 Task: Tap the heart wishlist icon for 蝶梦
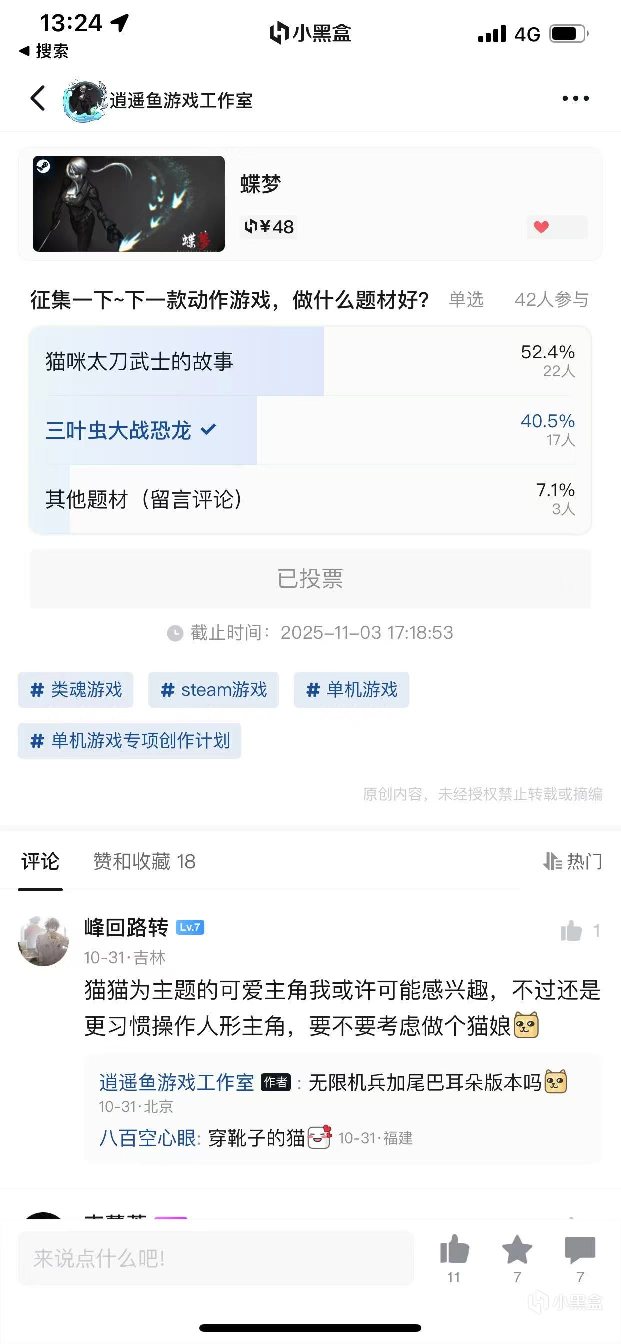click(x=541, y=227)
